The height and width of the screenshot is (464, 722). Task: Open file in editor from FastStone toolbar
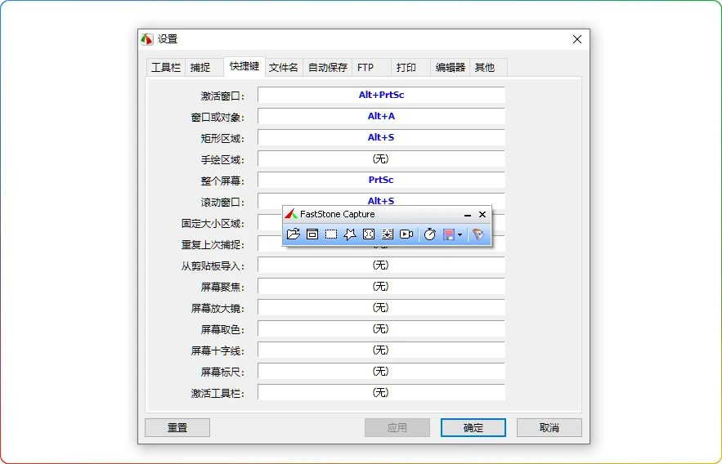pos(293,234)
